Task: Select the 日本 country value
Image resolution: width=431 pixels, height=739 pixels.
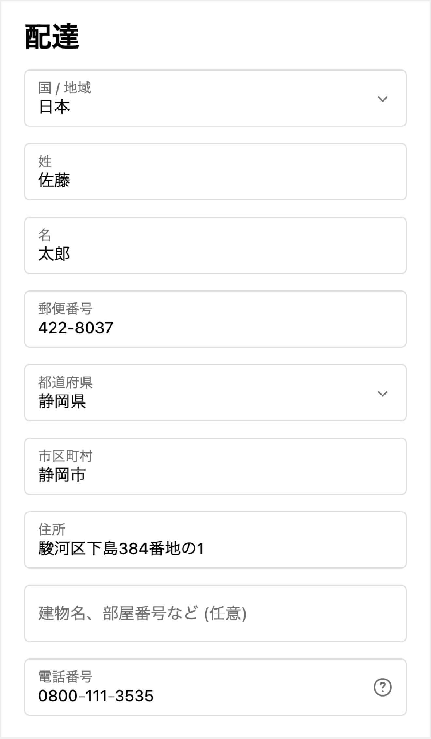Action: (54, 107)
